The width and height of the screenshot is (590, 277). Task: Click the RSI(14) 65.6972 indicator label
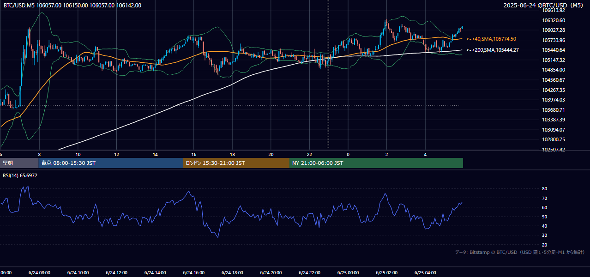(x=20, y=175)
